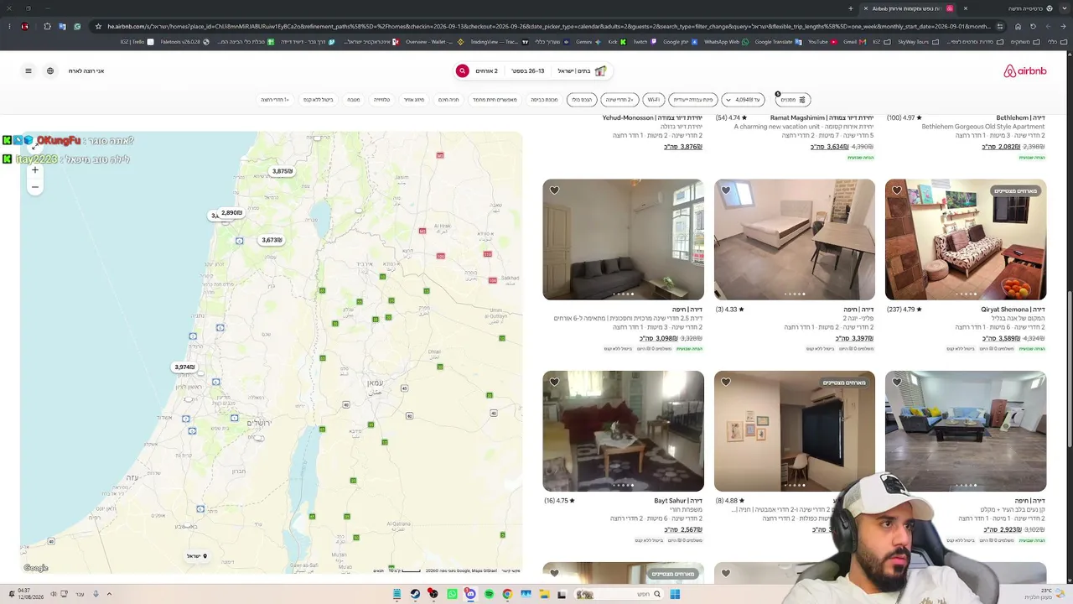Click the Israel location pin label on map
This screenshot has height=604, width=1073.
[x=196, y=556]
